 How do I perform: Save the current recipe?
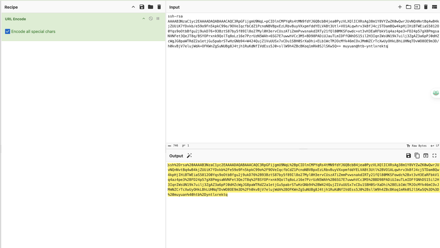point(142,7)
